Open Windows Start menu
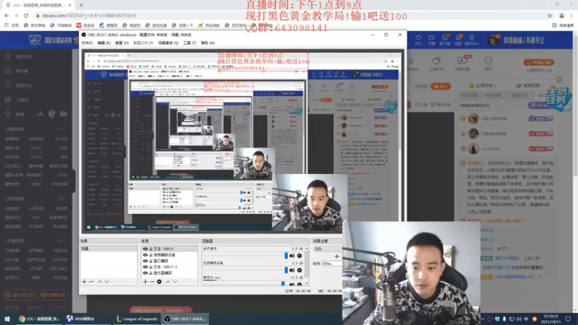 click(7, 318)
